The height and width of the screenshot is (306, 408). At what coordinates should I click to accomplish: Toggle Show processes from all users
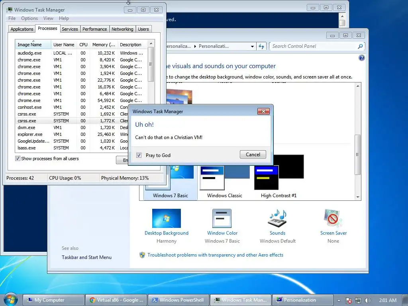point(18,159)
